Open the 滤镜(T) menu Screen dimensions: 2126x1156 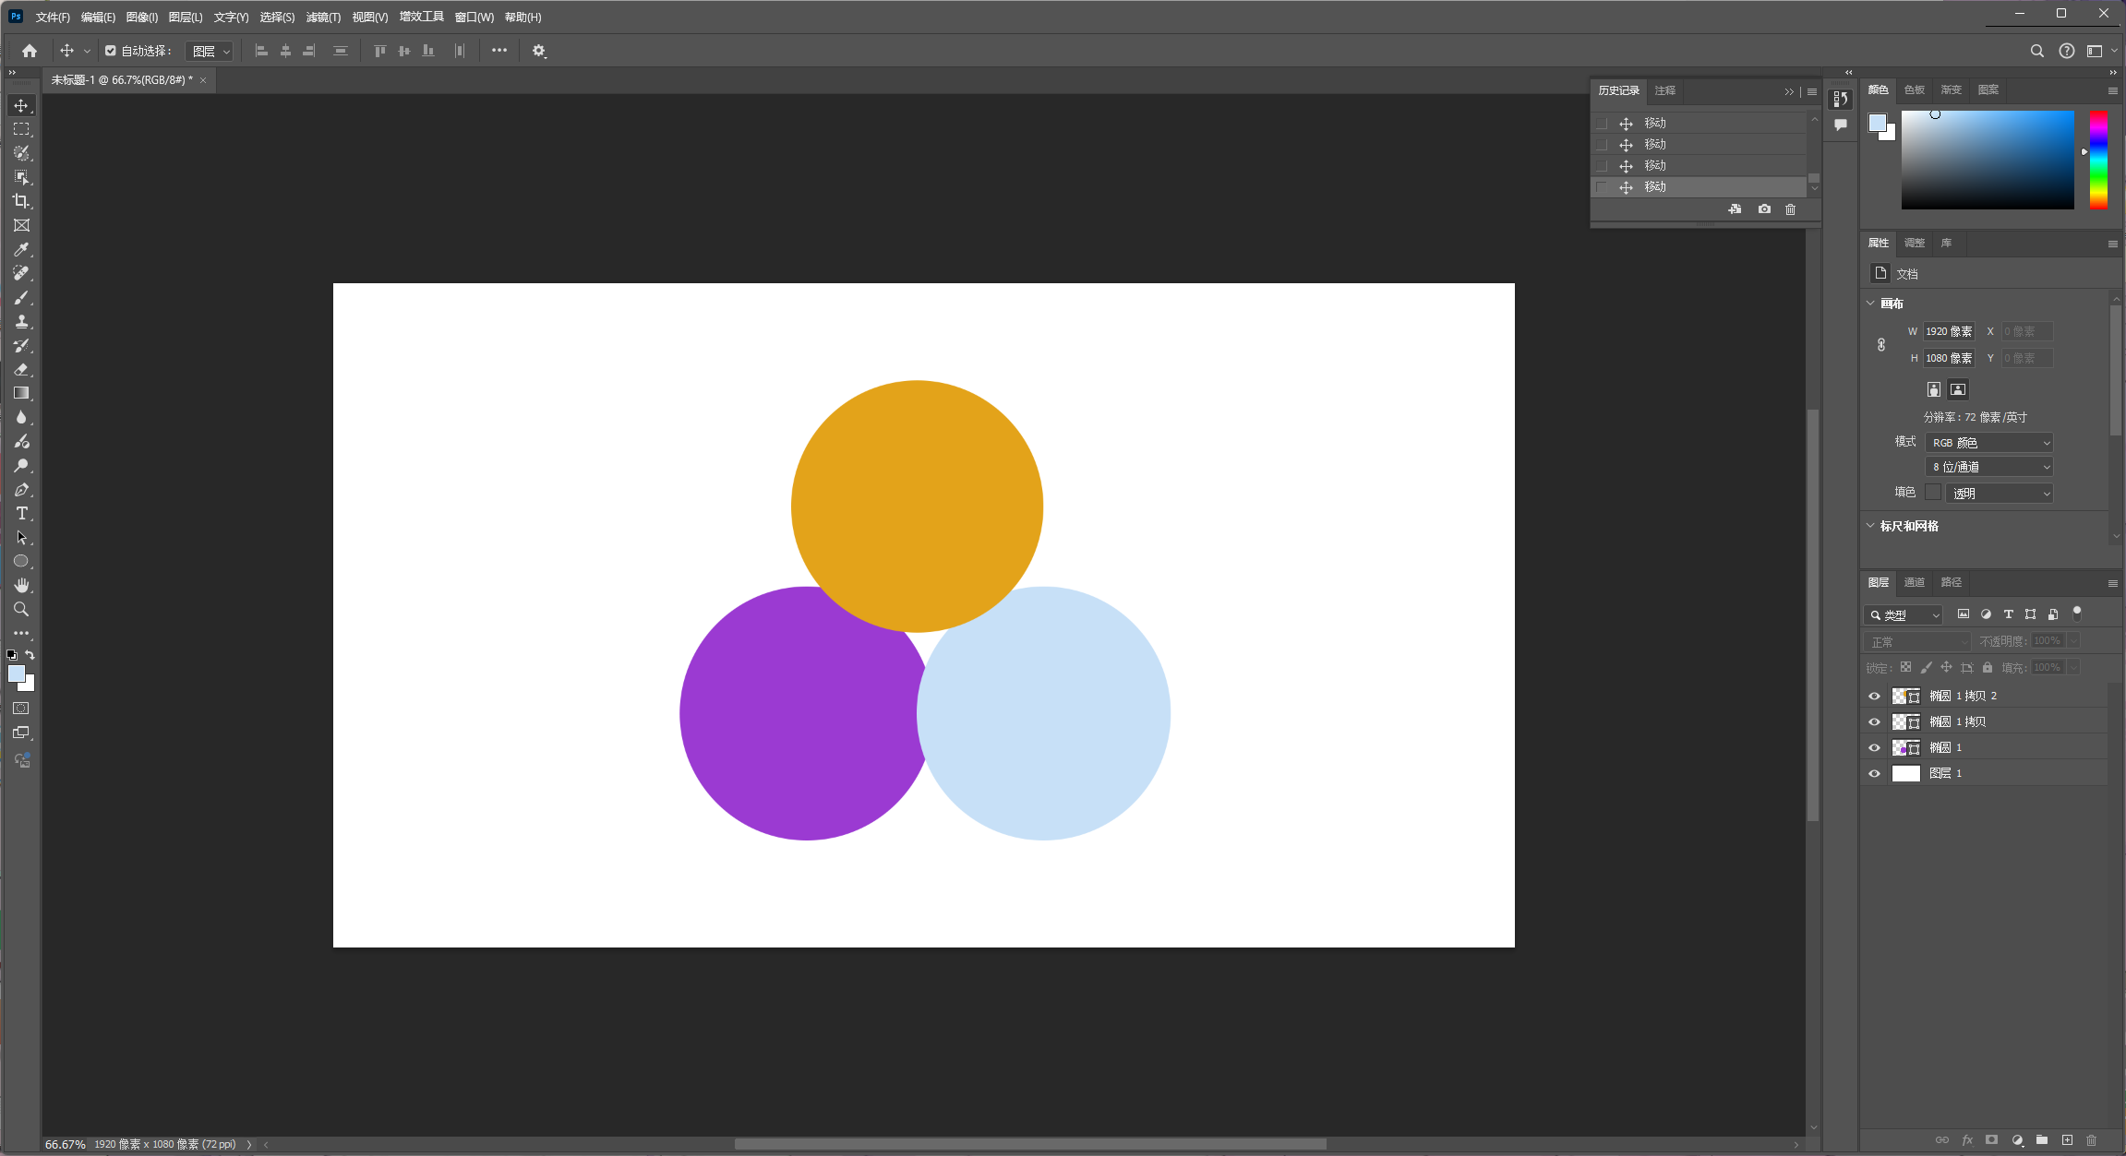[x=323, y=17]
